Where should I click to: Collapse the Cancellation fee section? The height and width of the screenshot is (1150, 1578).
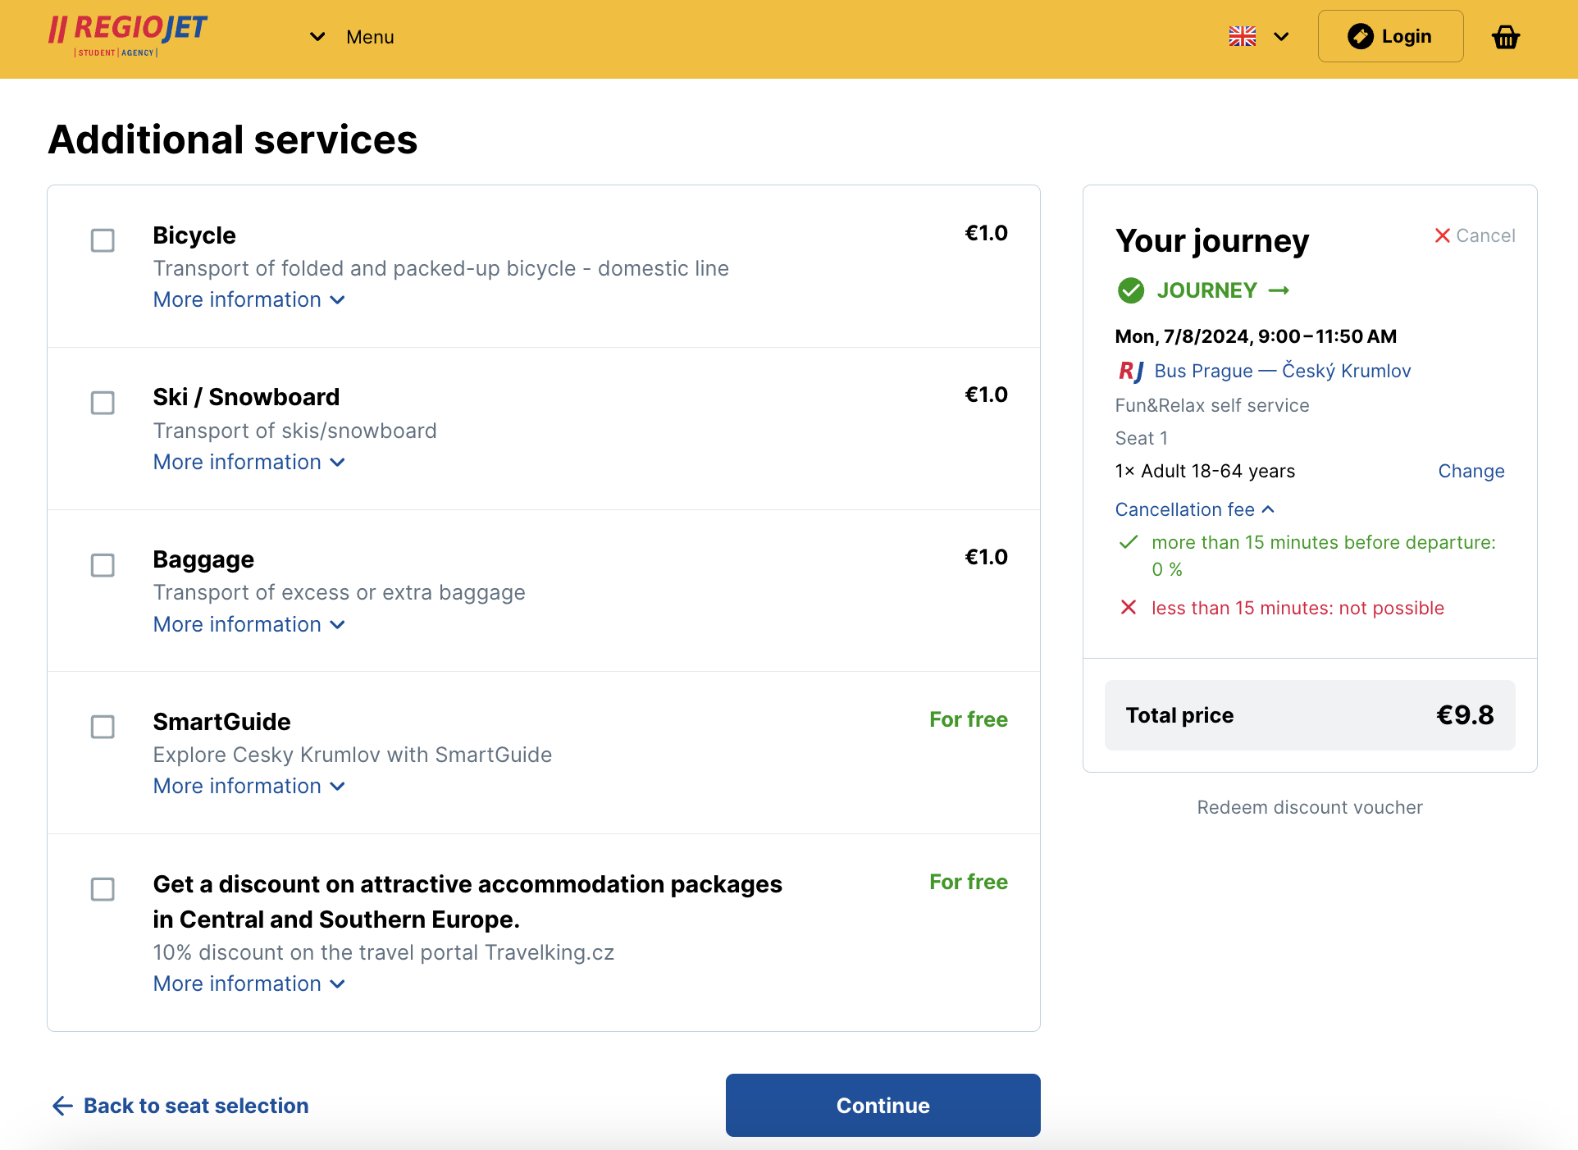(1194, 509)
